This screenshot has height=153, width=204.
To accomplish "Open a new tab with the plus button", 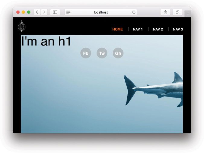I will [188, 14].
